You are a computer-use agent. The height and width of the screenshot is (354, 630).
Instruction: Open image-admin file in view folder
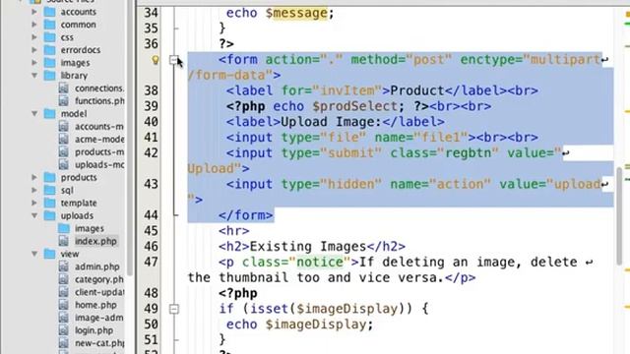99,318
